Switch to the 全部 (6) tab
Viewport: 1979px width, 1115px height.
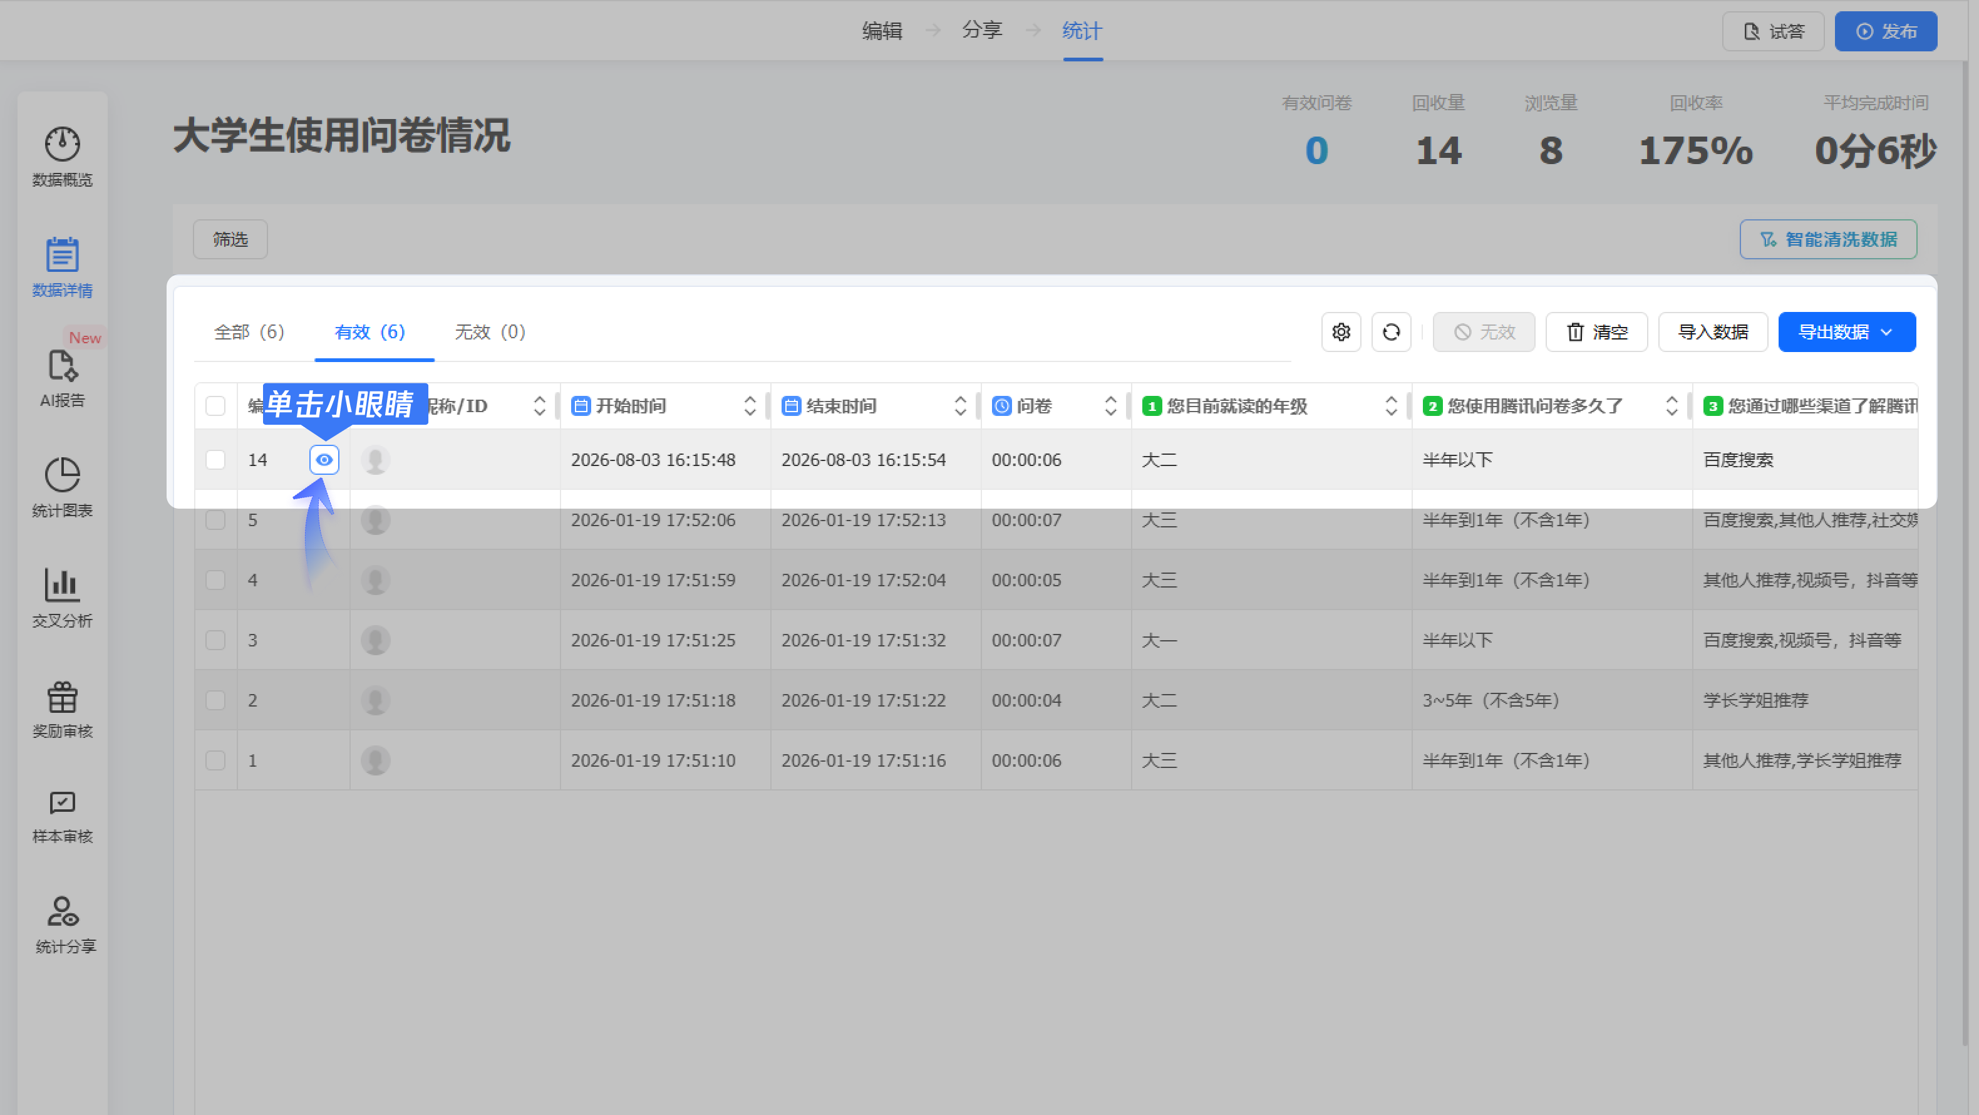tap(249, 332)
